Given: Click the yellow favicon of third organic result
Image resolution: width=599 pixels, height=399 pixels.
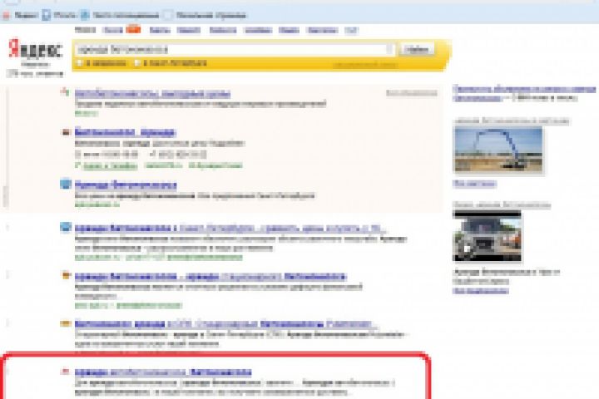Looking at the screenshot, I should 66,323.
